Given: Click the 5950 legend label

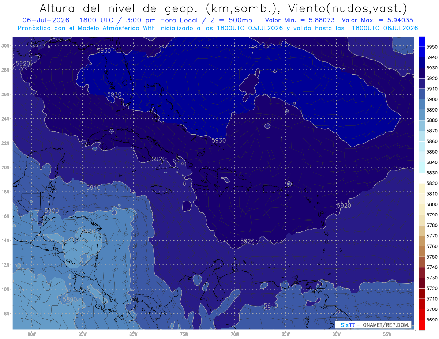Looking at the screenshot, I should click(432, 47).
